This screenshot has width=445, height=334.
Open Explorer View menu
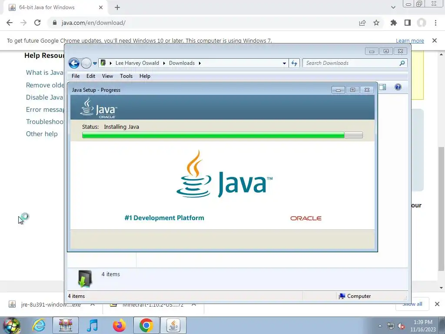coord(107,76)
